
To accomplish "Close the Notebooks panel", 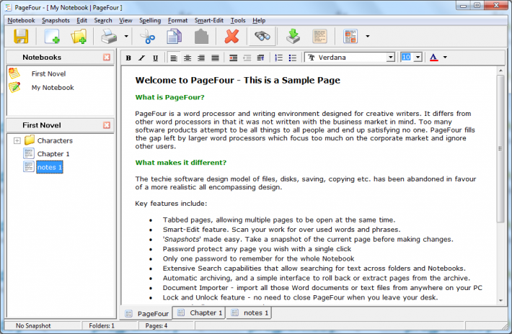I will pyautogui.click(x=107, y=58).
